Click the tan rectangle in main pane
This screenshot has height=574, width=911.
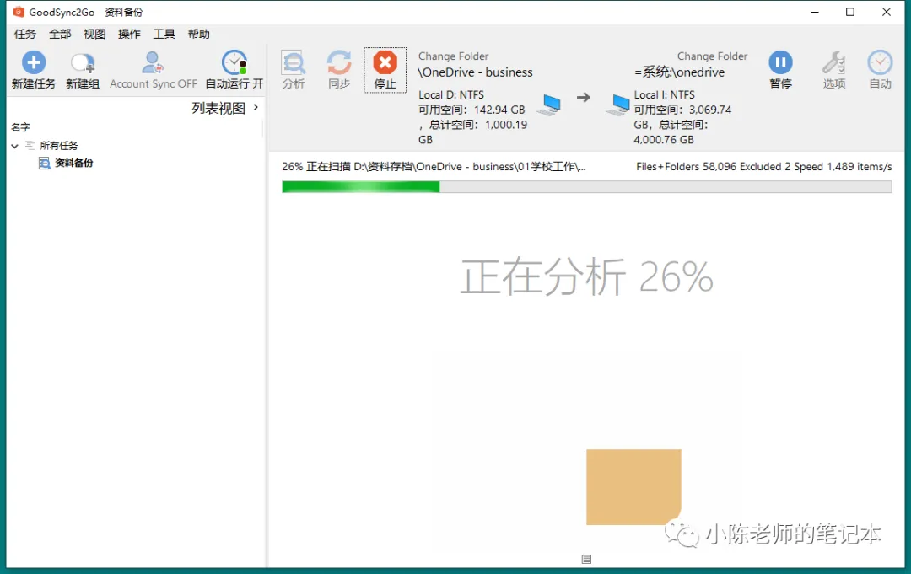pos(633,487)
